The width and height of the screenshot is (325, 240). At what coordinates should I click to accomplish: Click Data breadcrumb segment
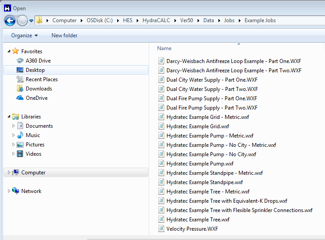click(209, 20)
